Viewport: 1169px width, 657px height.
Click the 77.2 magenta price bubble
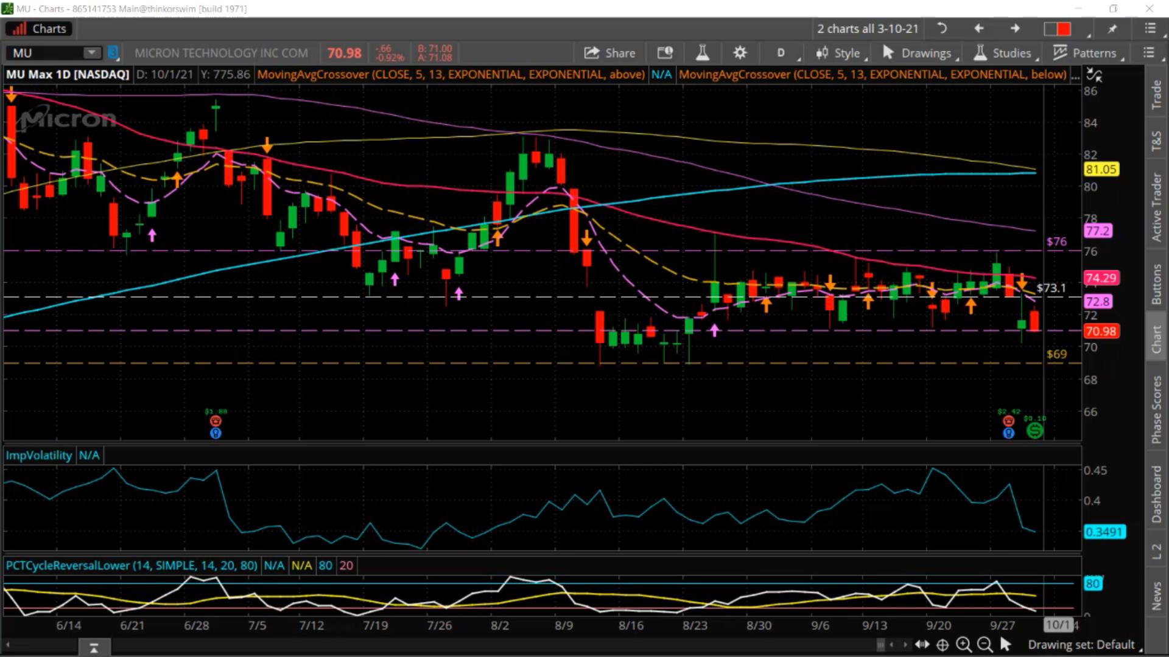tap(1098, 231)
